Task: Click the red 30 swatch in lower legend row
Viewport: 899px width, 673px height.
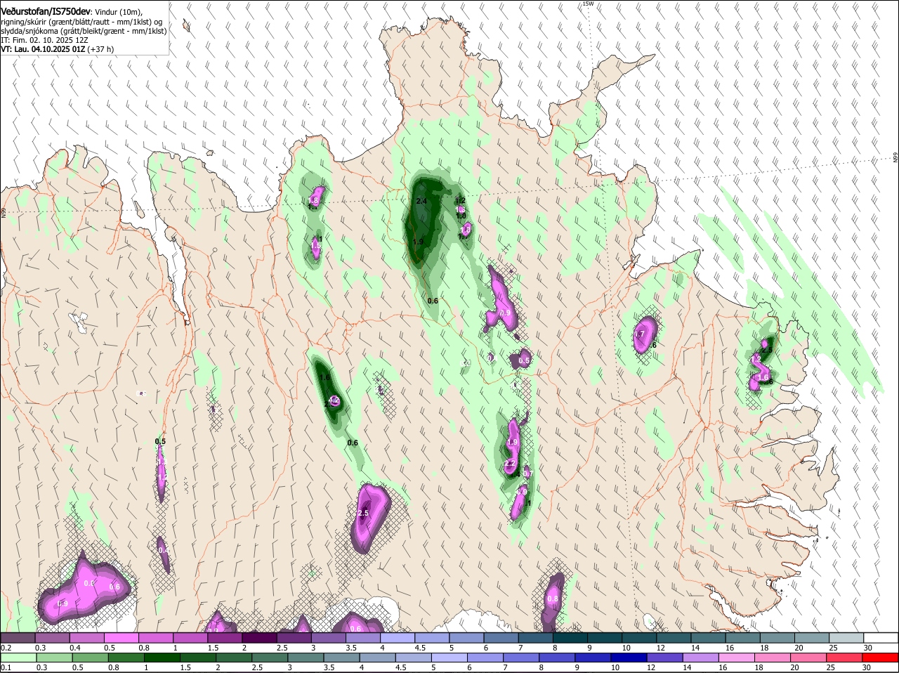Action: [880, 658]
